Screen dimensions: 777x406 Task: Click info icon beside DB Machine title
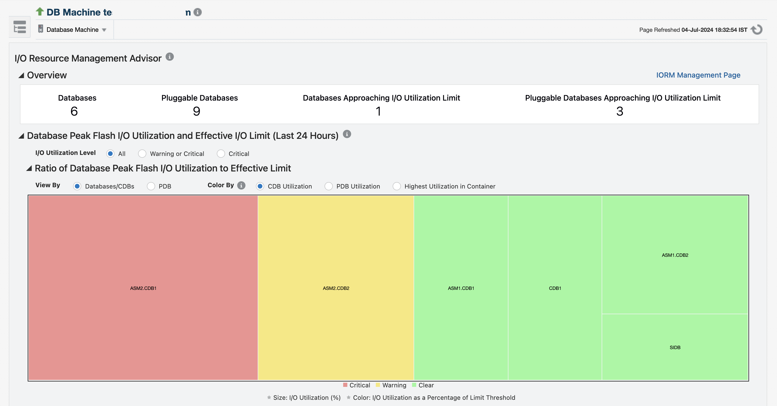click(198, 12)
